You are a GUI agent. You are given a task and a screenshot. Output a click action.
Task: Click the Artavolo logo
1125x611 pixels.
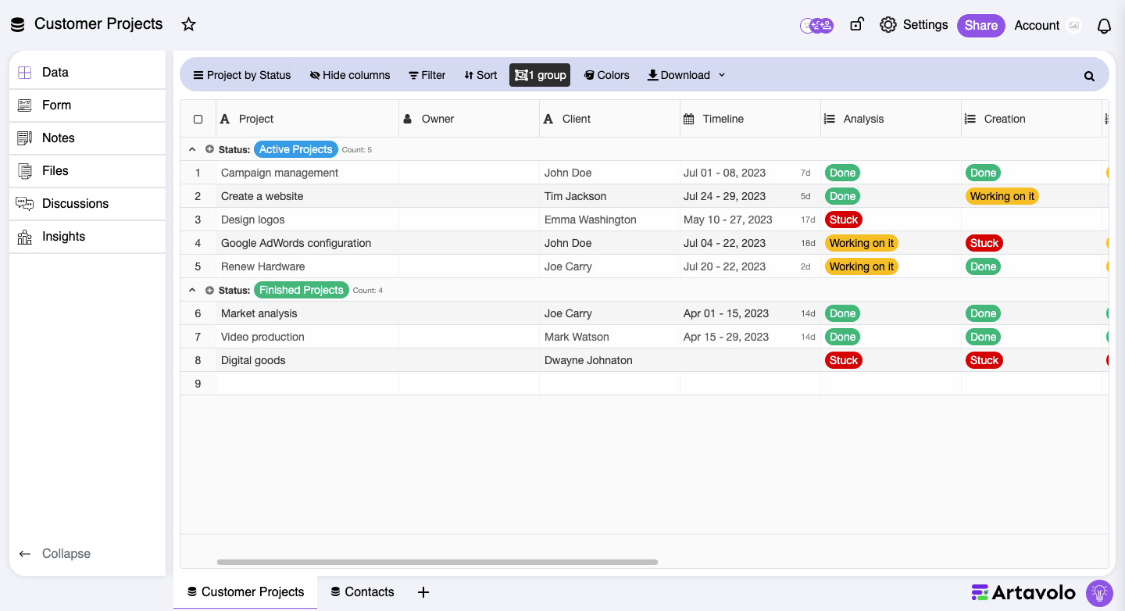1023,592
